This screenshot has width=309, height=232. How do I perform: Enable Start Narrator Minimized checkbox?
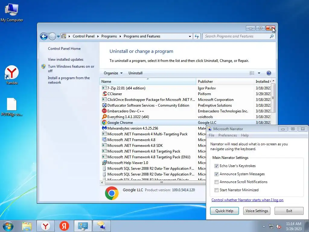click(216, 190)
